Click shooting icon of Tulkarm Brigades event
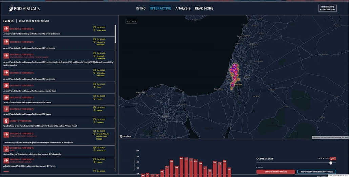The width and height of the screenshot is (349, 177). pyautogui.click(x=6, y=135)
